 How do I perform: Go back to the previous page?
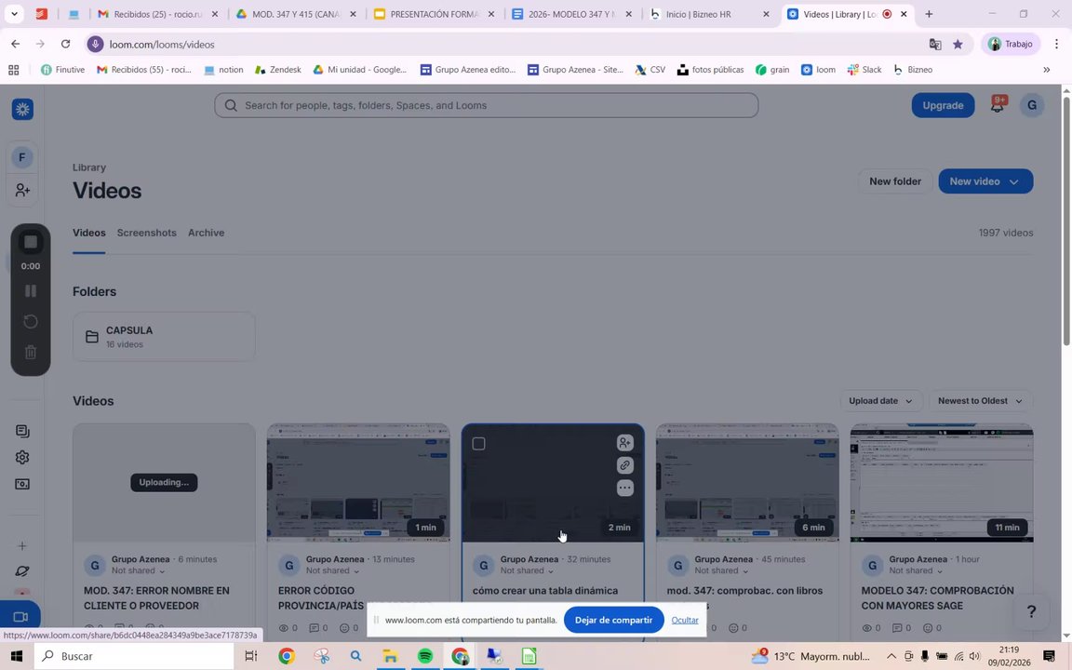tap(16, 44)
